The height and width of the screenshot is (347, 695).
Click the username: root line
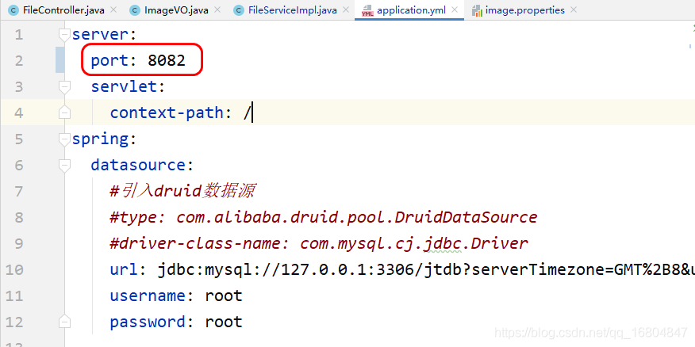pos(176,296)
